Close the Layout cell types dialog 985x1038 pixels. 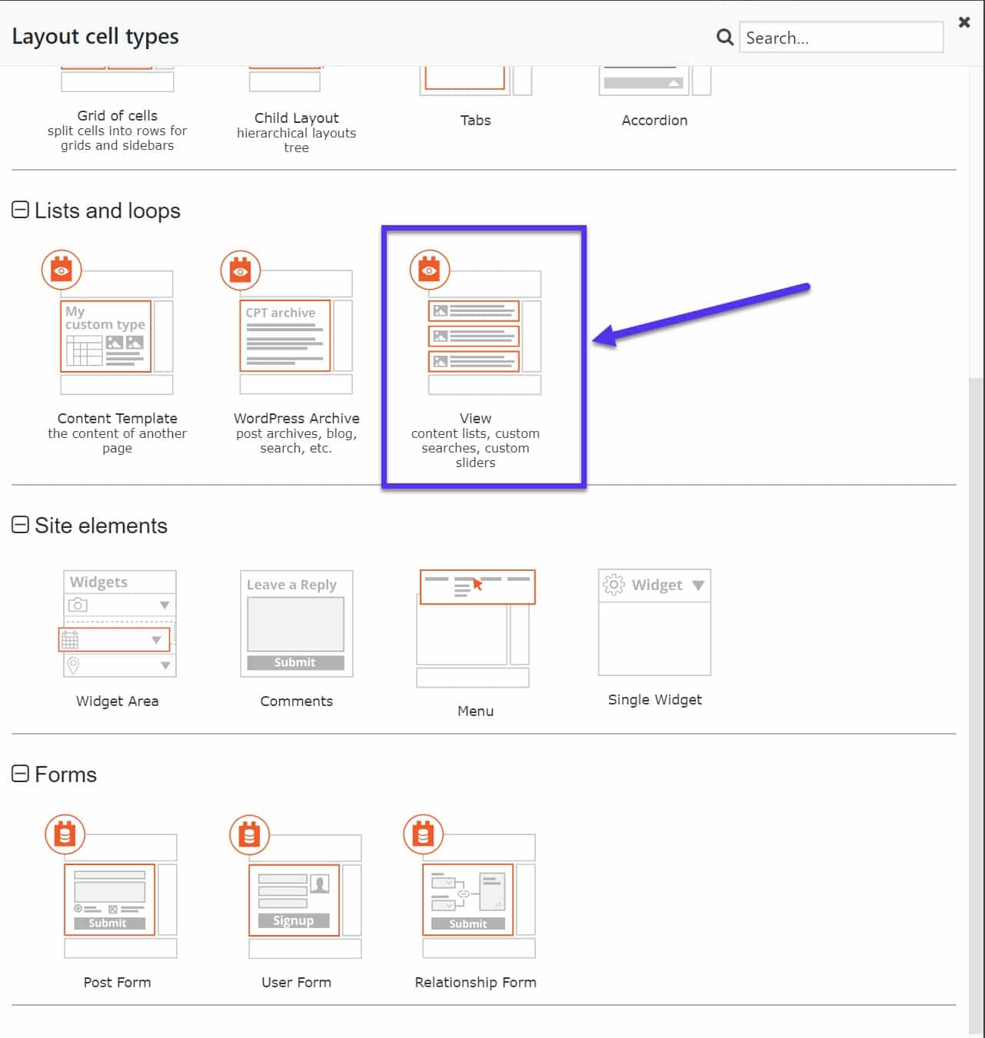point(963,22)
